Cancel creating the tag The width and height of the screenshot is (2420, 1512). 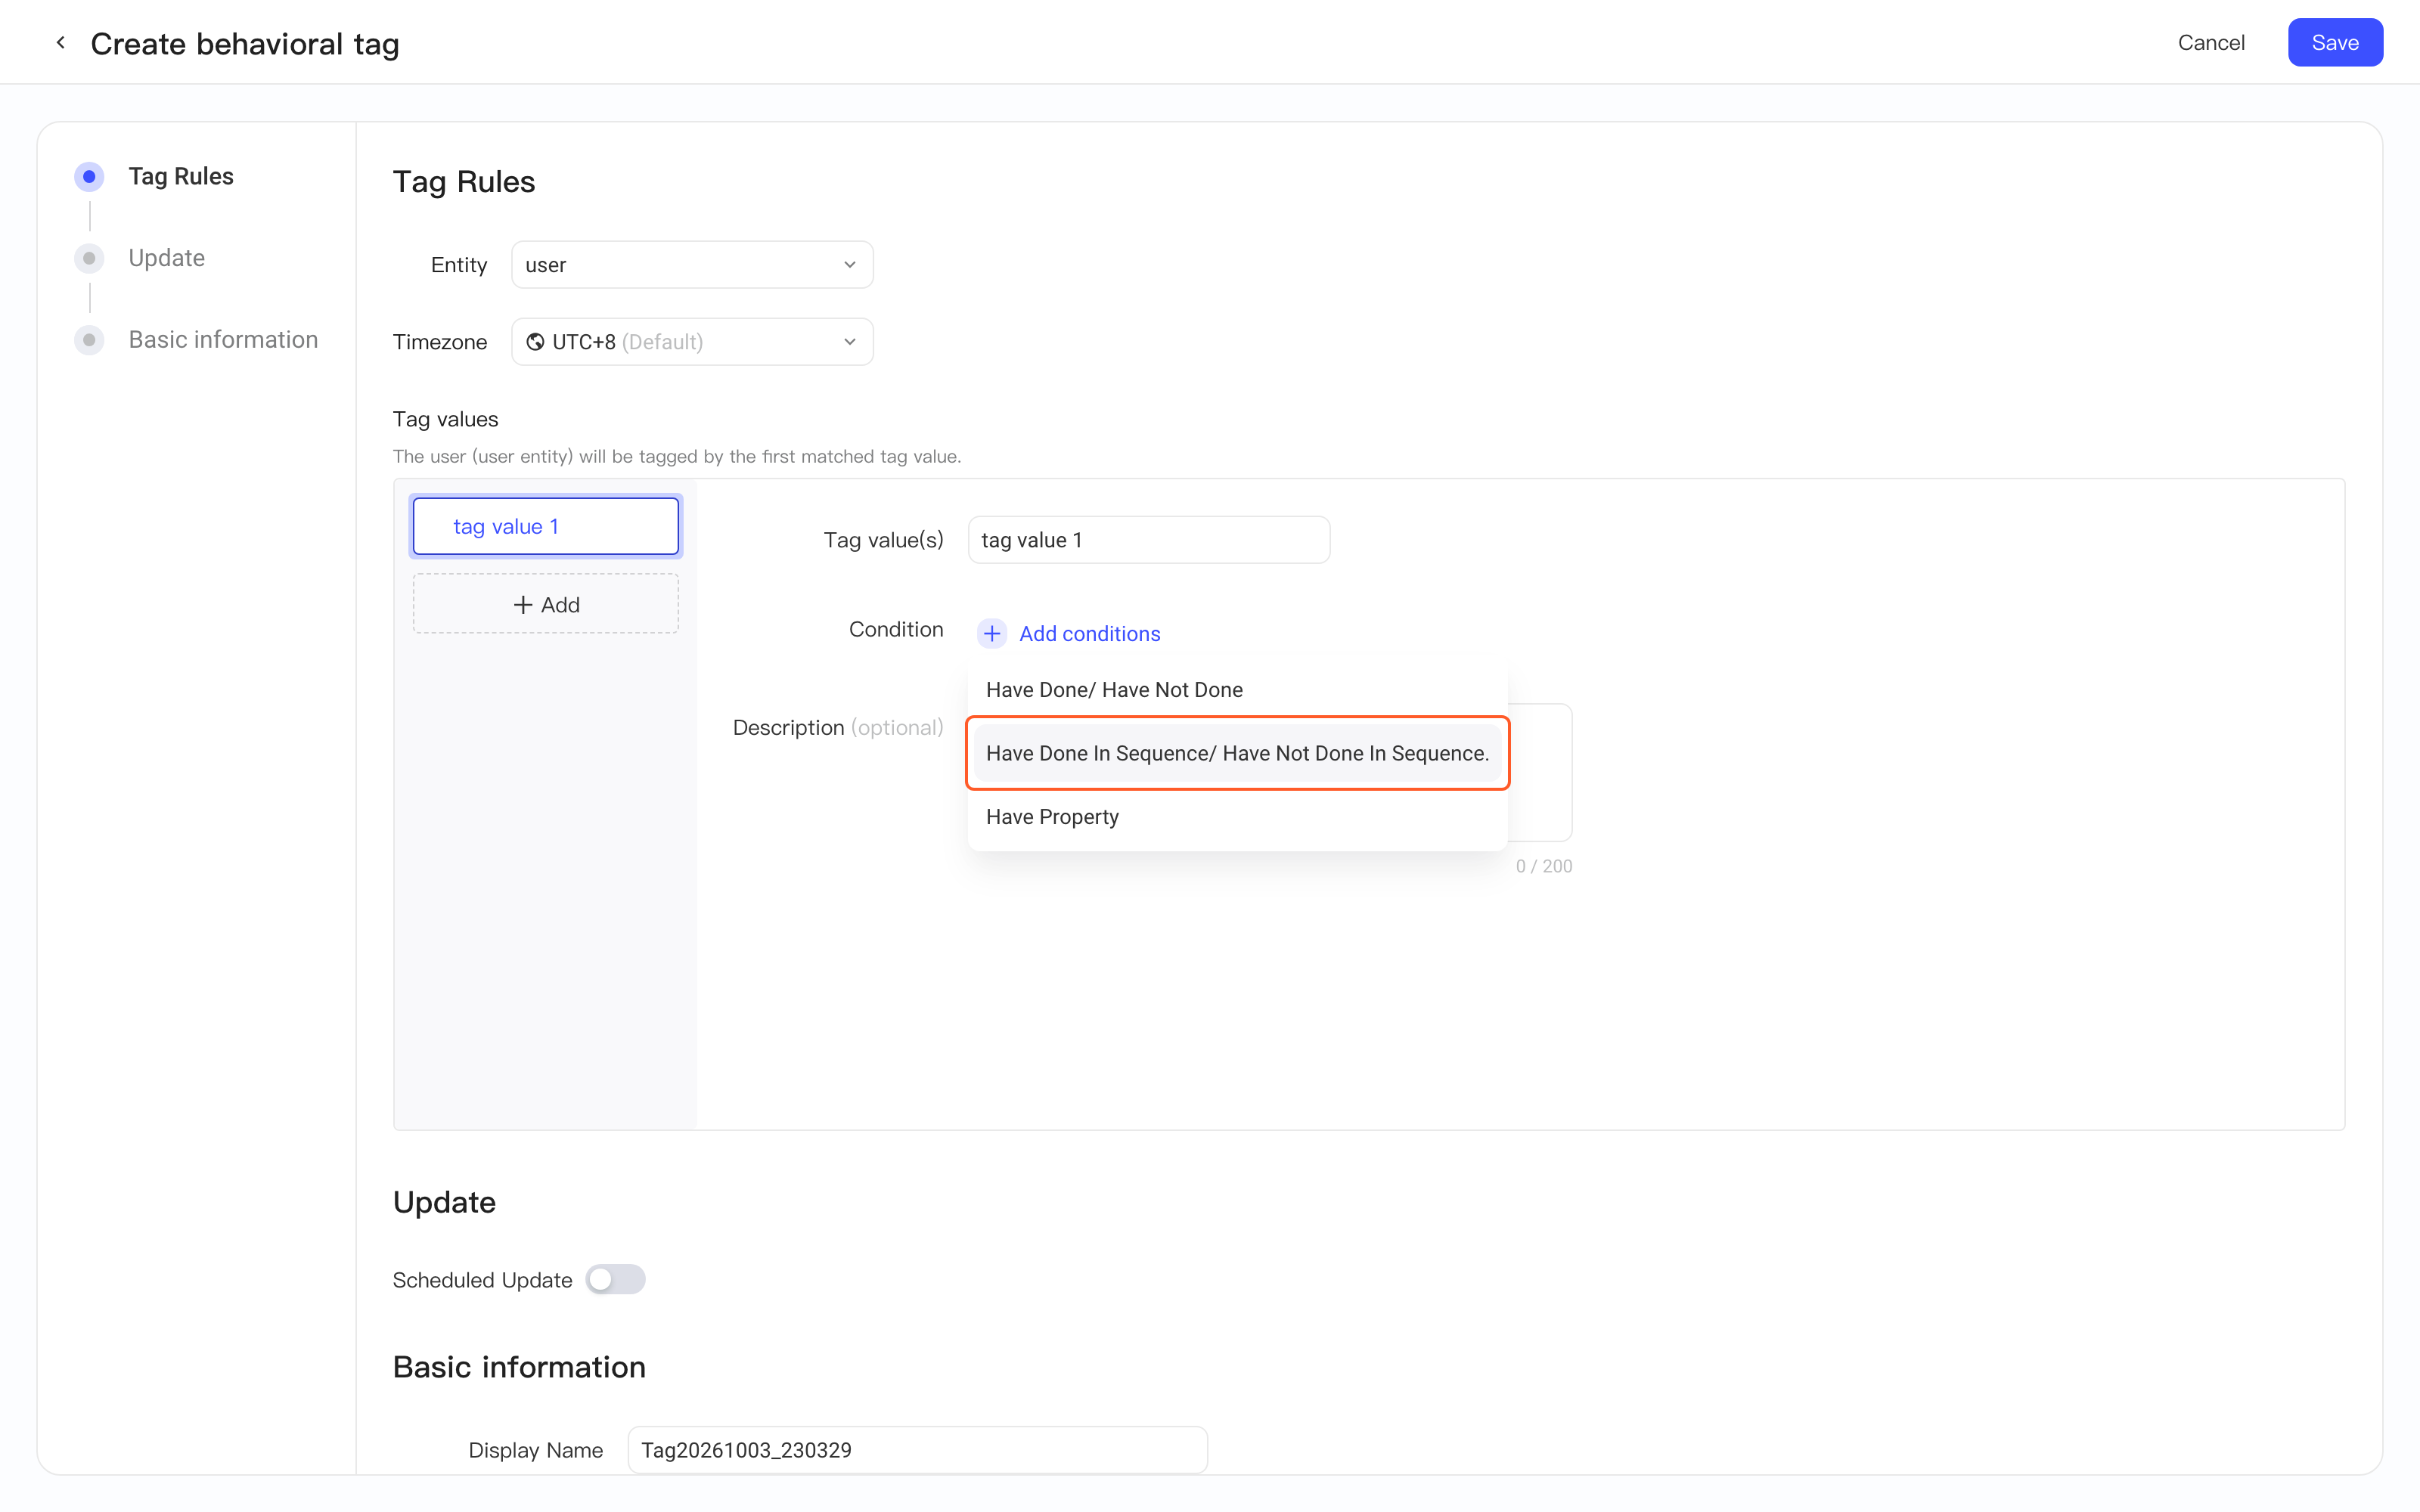click(2211, 42)
